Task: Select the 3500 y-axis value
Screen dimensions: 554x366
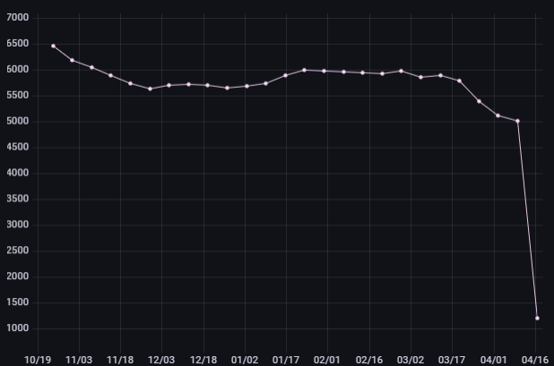Action: [18, 199]
